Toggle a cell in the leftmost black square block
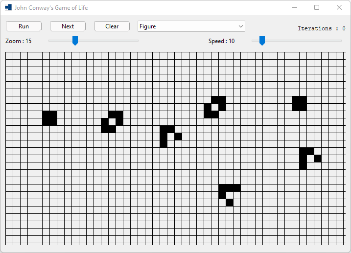 49,118
